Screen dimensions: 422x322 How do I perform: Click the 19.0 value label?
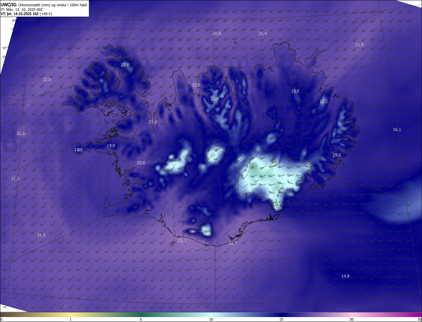coord(337,155)
